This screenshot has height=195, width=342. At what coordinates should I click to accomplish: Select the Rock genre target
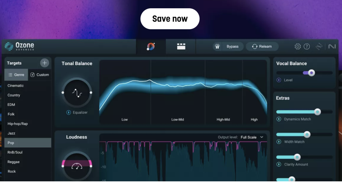[28, 171]
